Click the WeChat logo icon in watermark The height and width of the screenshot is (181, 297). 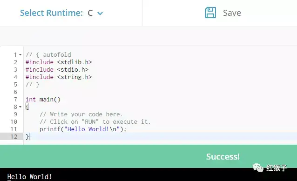258,168
